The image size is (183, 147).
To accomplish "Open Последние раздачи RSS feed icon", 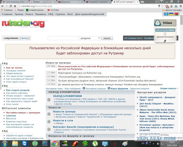I will [x=84, y=88].
